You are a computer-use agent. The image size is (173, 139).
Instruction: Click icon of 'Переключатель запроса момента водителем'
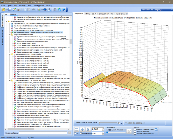[x=15, y=41]
